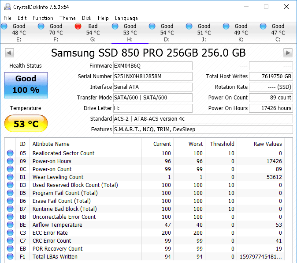This screenshot has width=297, height=263.
Task: Click Power On Count value 89 count
Action: coord(271,98)
